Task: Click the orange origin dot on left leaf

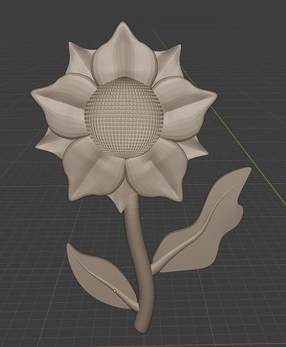Action: tap(115, 290)
